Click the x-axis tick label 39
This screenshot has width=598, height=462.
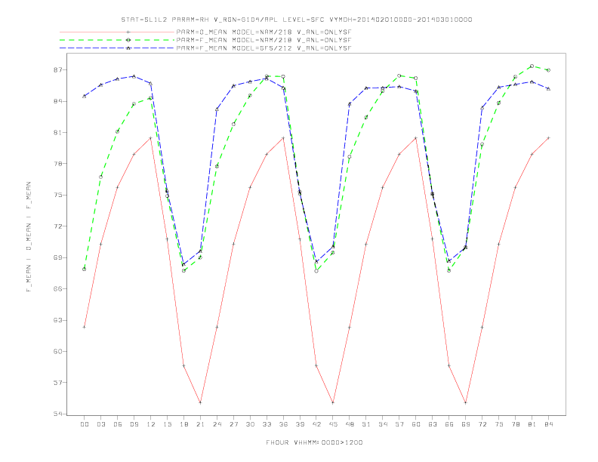[x=301, y=424]
